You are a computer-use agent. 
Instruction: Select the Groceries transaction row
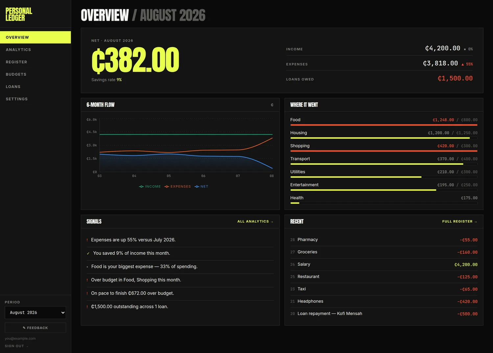(x=384, y=252)
